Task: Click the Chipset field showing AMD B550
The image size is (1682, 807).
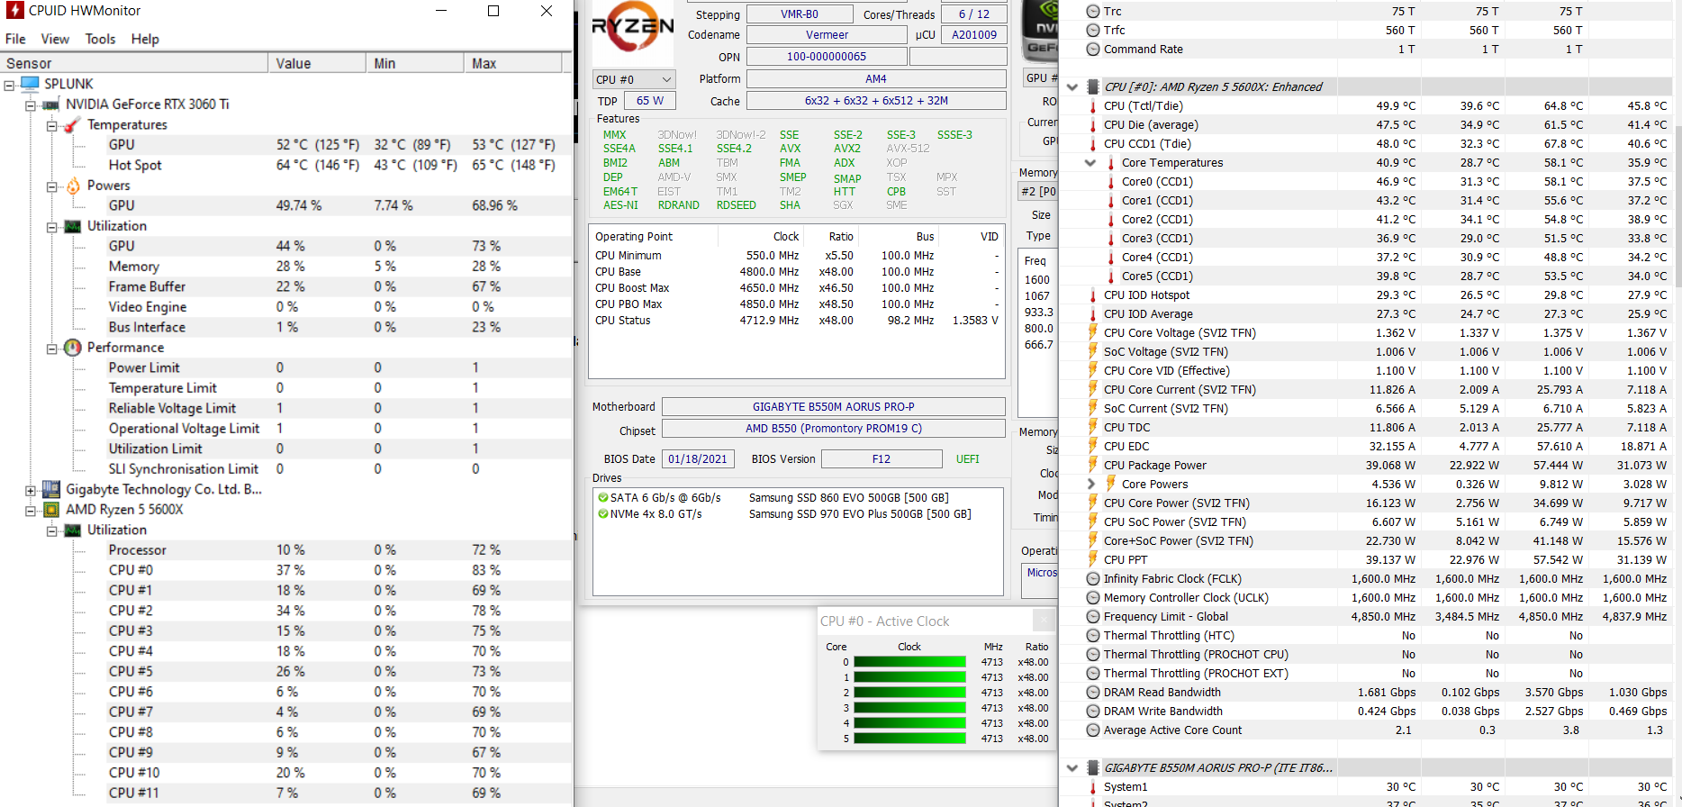Action: coord(834,429)
